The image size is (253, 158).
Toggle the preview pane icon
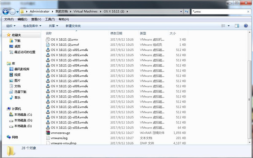click(x=237, y=26)
